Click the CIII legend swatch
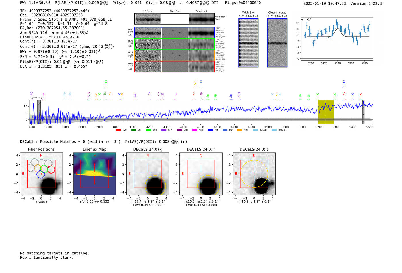The height and width of the screenshot is (273, 402). (180, 130)
